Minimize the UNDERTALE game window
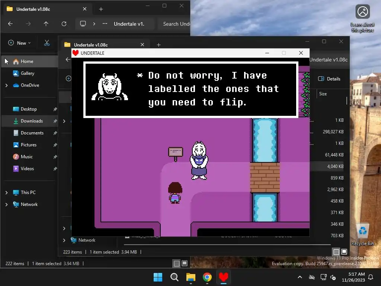 267,53
